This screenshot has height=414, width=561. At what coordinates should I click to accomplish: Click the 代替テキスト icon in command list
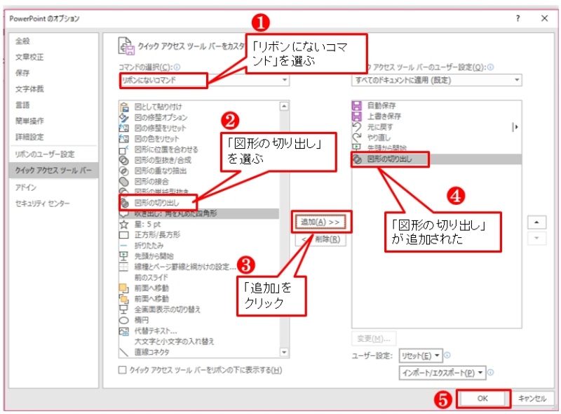(x=124, y=330)
